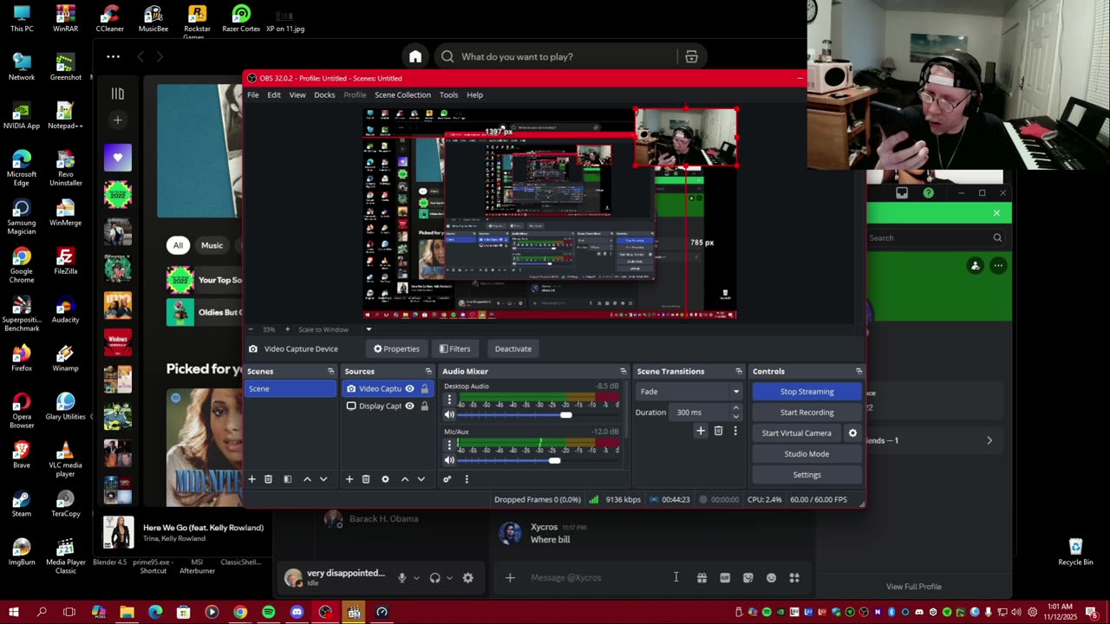The width and height of the screenshot is (1110, 624).
Task: Start Virtual Camera in OBS
Action: pos(796,433)
